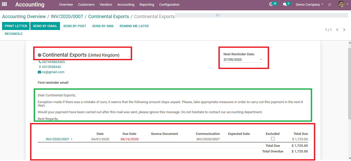Expand the INV/2020/0007 row dropdown caret
The width and height of the screenshot is (351, 161).
(x=72, y=139)
